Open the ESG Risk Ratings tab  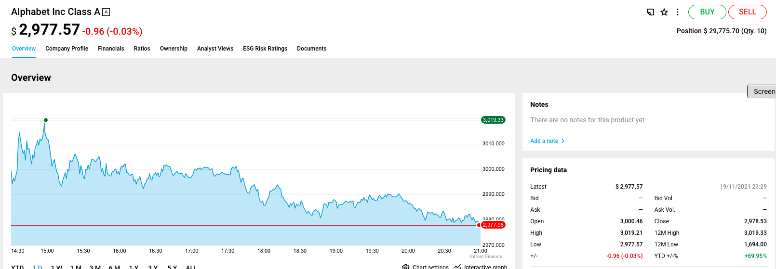(265, 49)
